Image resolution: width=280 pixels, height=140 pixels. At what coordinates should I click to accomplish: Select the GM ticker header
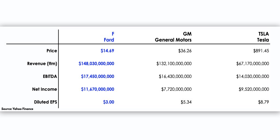coord(187,34)
